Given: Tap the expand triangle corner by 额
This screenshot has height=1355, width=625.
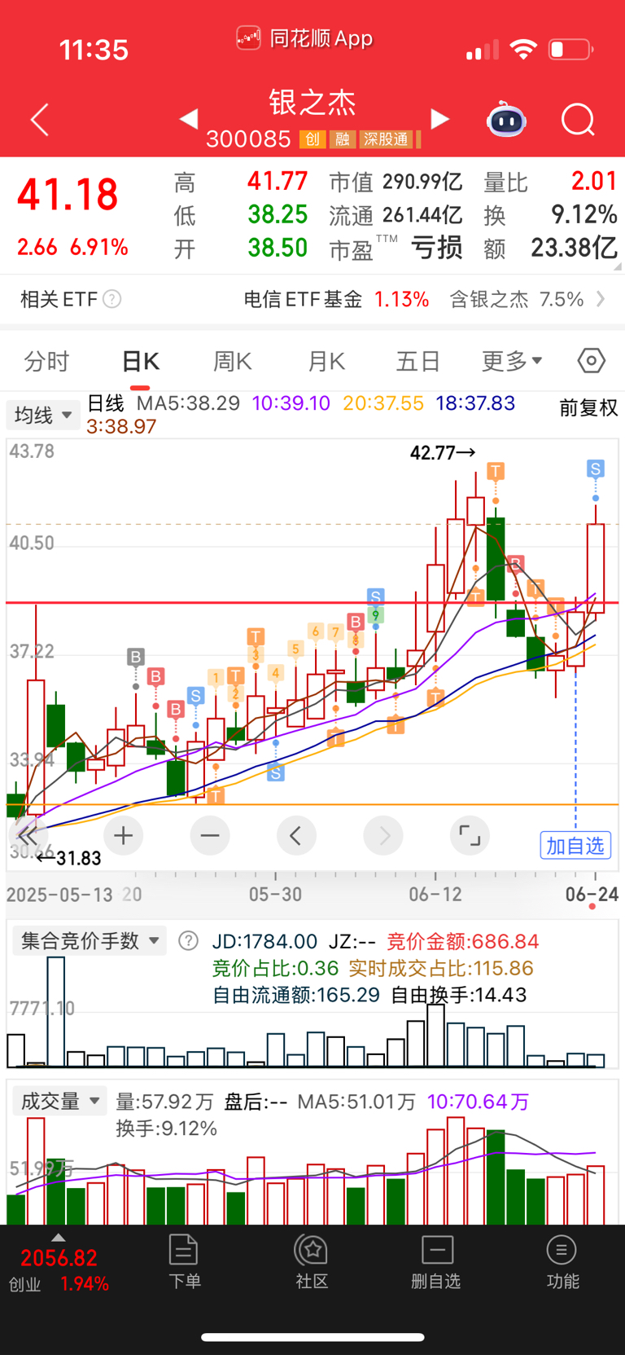Looking at the screenshot, I should pos(618,266).
